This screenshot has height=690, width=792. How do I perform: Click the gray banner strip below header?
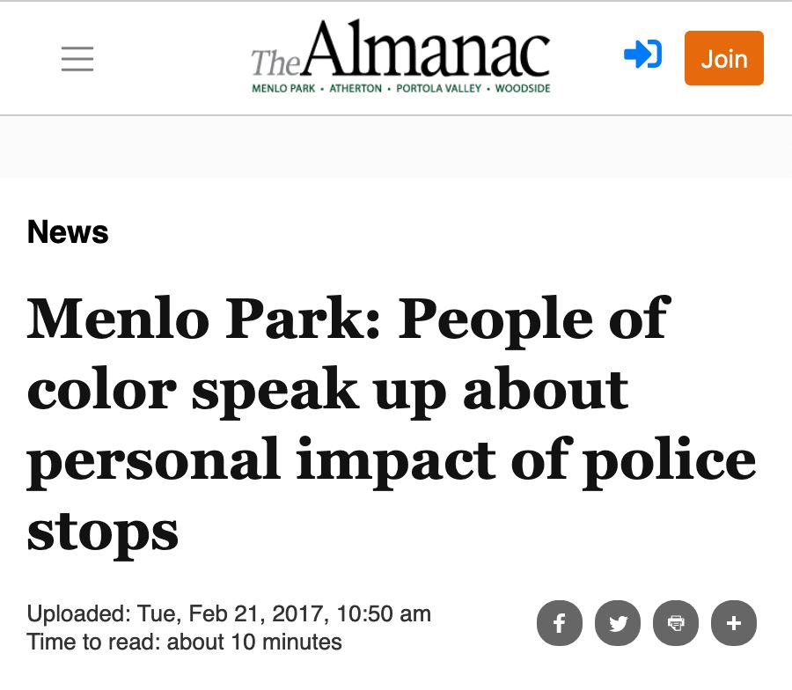coord(396,146)
